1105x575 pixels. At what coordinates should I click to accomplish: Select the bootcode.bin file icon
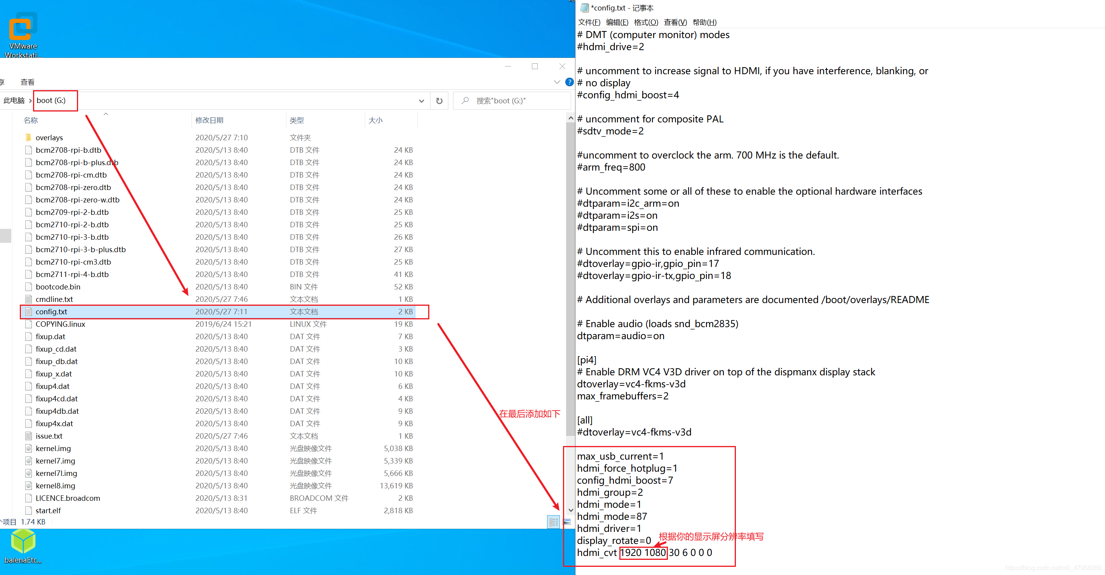[x=28, y=286]
